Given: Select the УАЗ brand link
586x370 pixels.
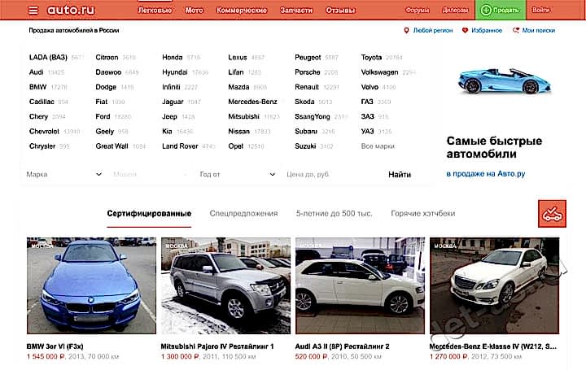Looking at the screenshot, I should tap(367, 132).
